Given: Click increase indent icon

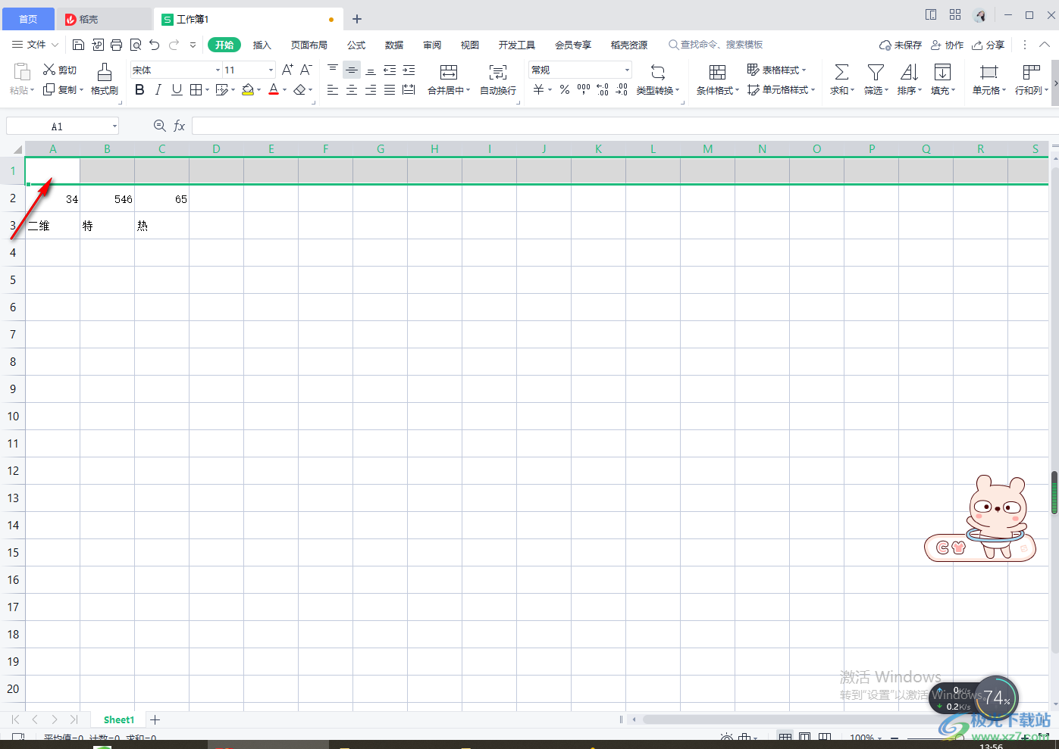Looking at the screenshot, I should click(x=409, y=70).
